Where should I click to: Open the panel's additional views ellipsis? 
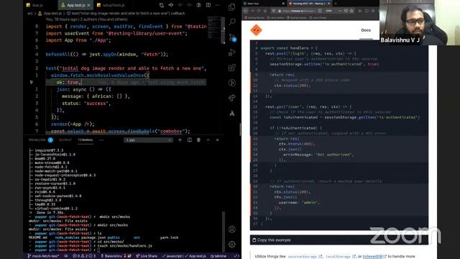pyautogui.click(x=101, y=140)
